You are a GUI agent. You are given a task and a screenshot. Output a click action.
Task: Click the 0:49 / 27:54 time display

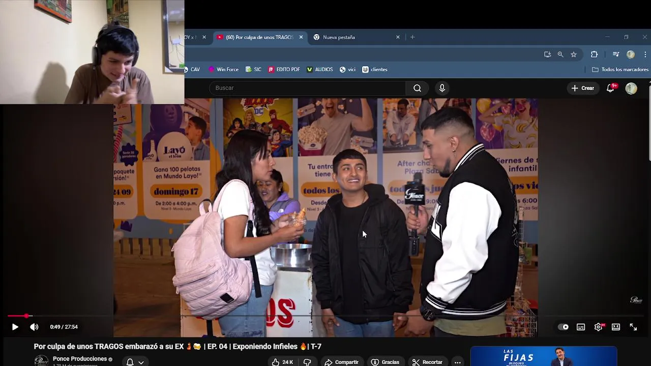click(64, 327)
